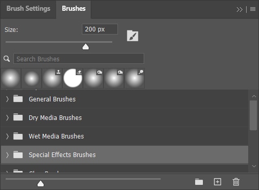
Task: Select the dodge tool recent brush preset
Action: point(134,78)
